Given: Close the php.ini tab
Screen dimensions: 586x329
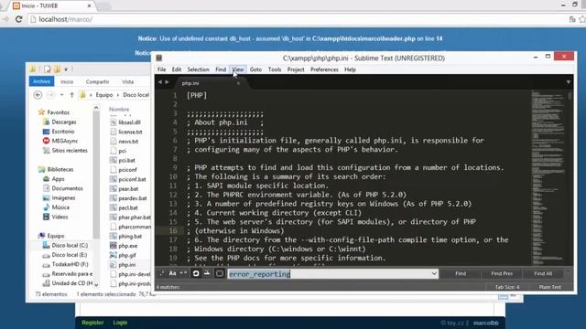Looking at the screenshot, I should click(238, 83).
